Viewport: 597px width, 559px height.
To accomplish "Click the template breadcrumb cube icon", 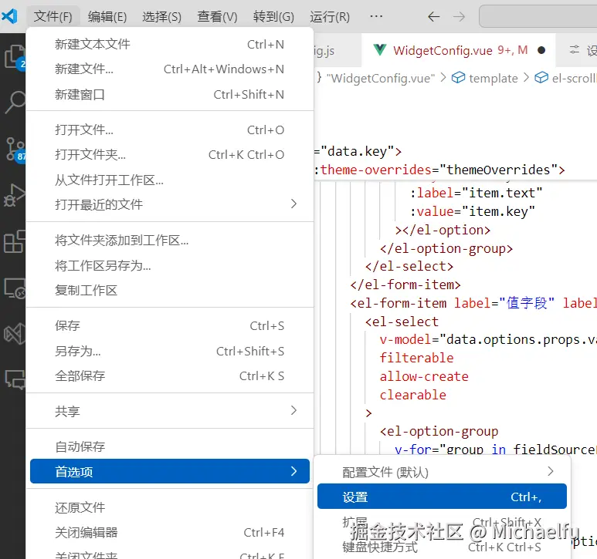I will click(x=459, y=78).
